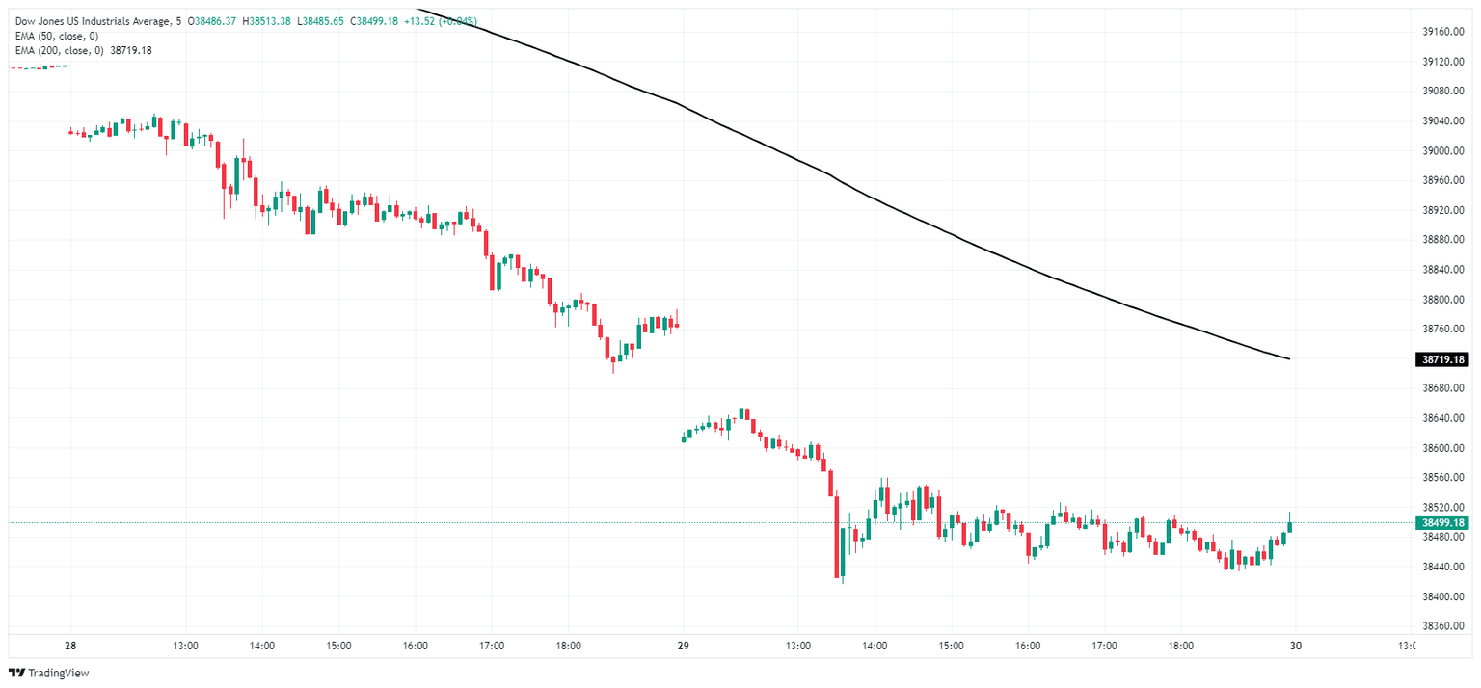The width and height of the screenshot is (1481, 688).
Task: Click the low value L38485.65 in header
Action: 322,21
